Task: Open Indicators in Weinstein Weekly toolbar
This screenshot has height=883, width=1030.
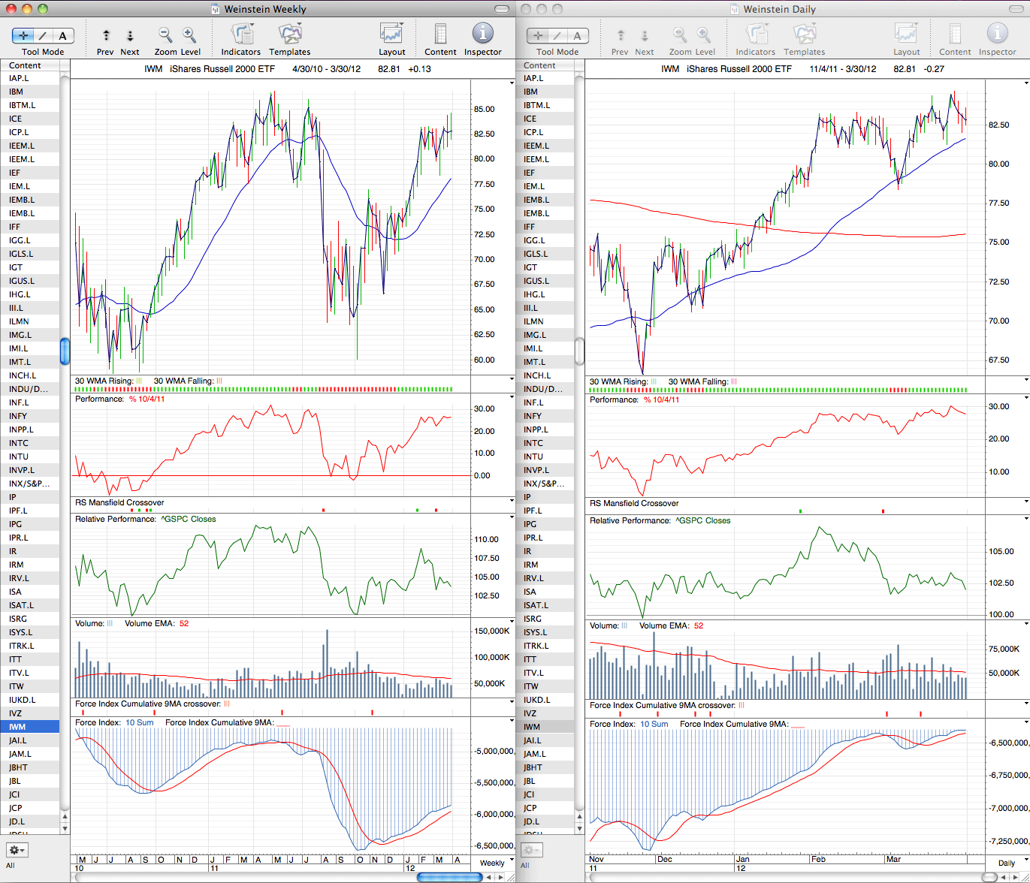Action: click(x=241, y=34)
